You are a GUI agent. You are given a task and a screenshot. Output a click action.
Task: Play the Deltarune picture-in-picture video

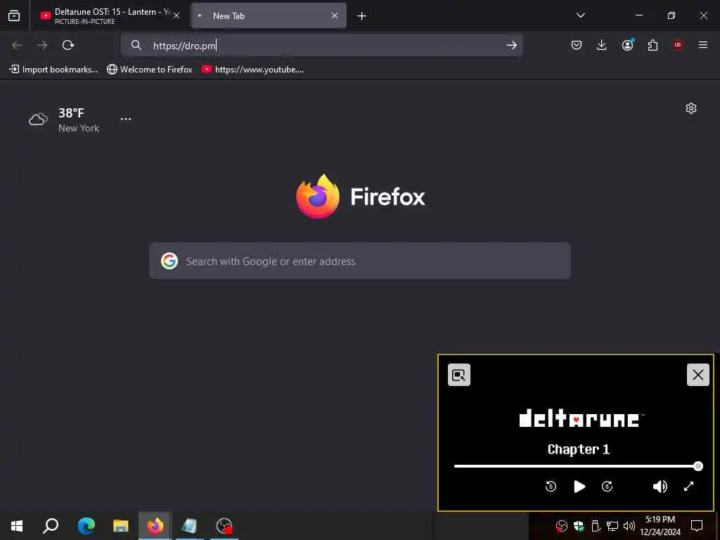pyautogui.click(x=579, y=487)
